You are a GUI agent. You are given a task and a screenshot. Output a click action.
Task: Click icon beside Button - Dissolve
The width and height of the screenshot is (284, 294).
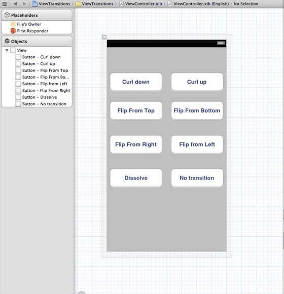tap(18, 97)
